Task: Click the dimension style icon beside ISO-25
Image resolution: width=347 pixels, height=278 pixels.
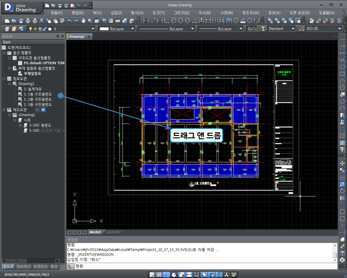Action: 301,29
